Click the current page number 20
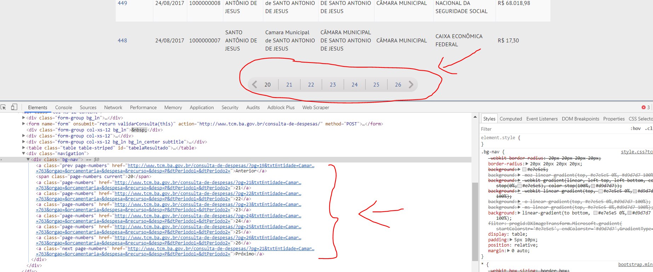Image resolution: width=653 pixels, height=272 pixels. pyautogui.click(x=268, y=85)
